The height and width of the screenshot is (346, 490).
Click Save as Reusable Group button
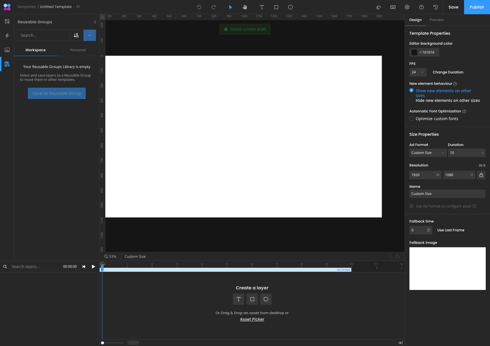[x=57, y=93]
